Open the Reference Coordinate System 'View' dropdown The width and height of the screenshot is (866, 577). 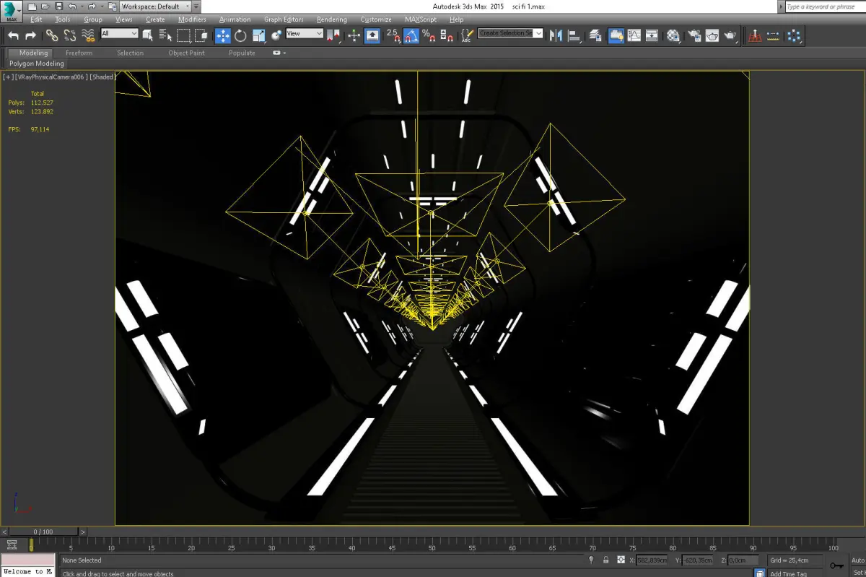coord(305,33)
